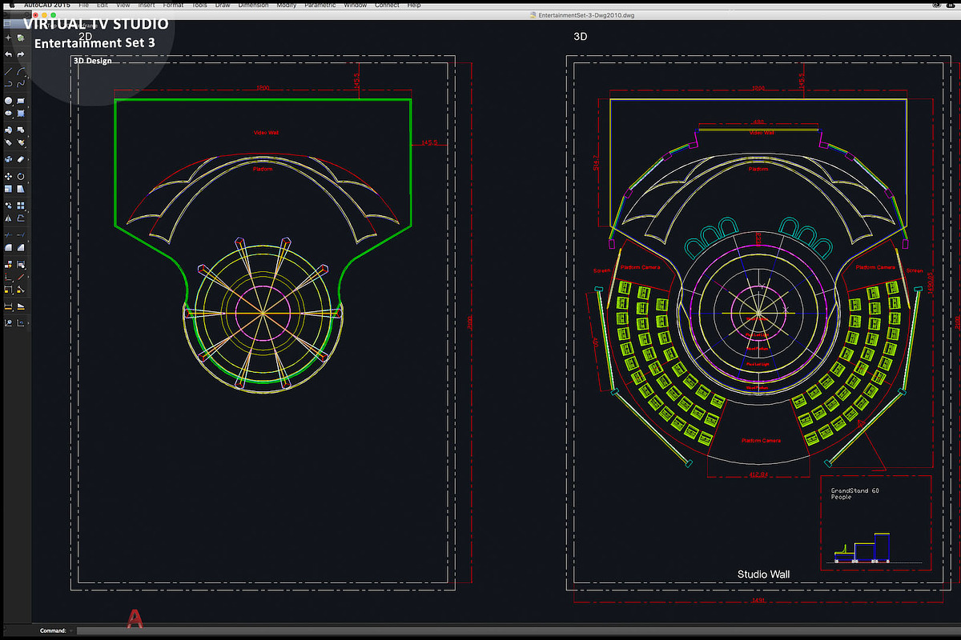Select the Zoom magnifier tool
The height and width of the screenshot is (640, 961).
(x=8, y=323)
